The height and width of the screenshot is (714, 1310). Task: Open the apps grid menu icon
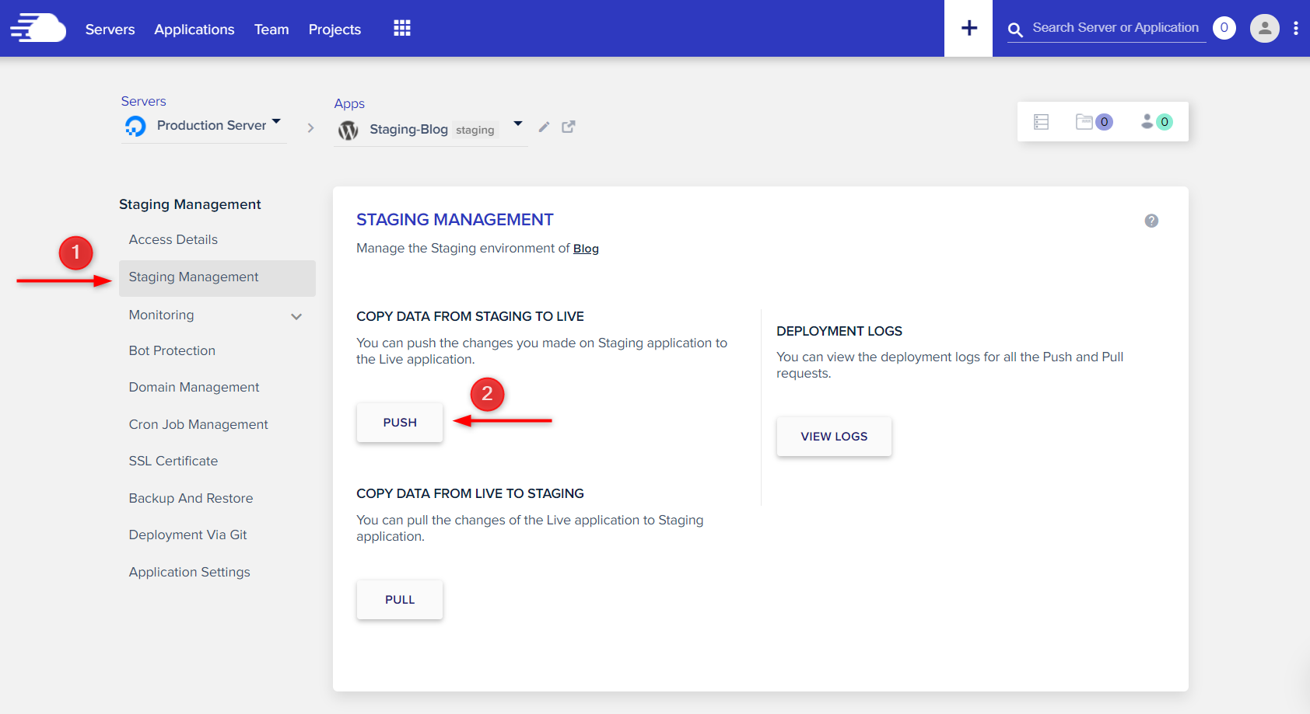coord(402,29)
